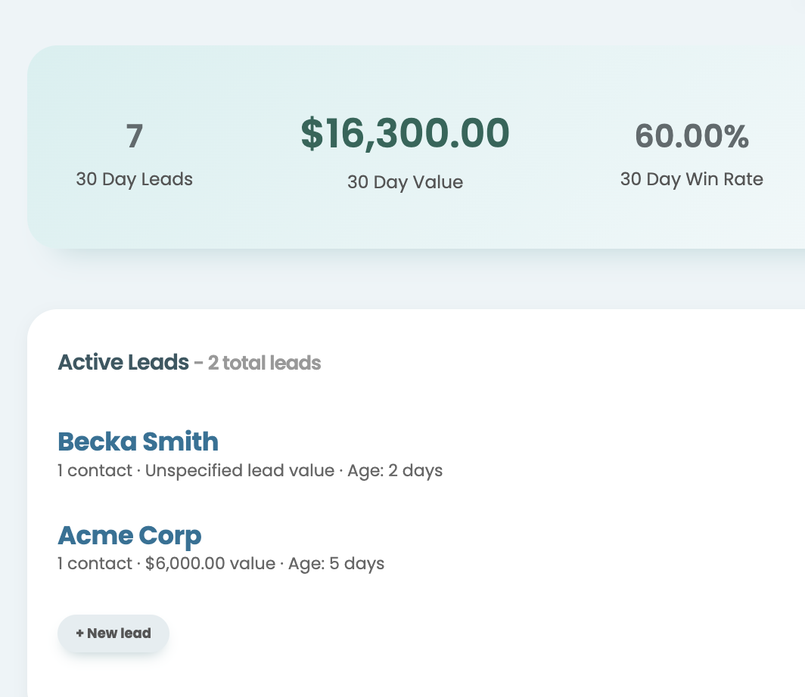805x697 pixels.
Task: Select the 30 Day Leads label
Action: coord(135,179)
